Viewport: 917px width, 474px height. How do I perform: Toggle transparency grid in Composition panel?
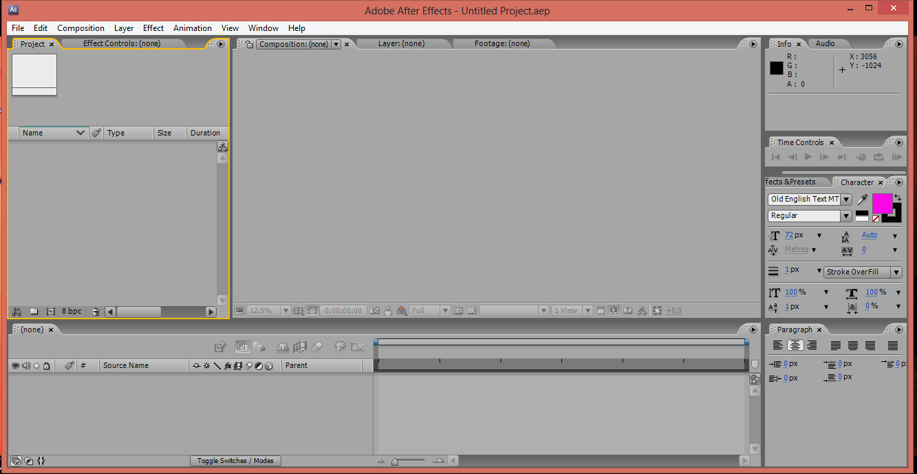471,310
